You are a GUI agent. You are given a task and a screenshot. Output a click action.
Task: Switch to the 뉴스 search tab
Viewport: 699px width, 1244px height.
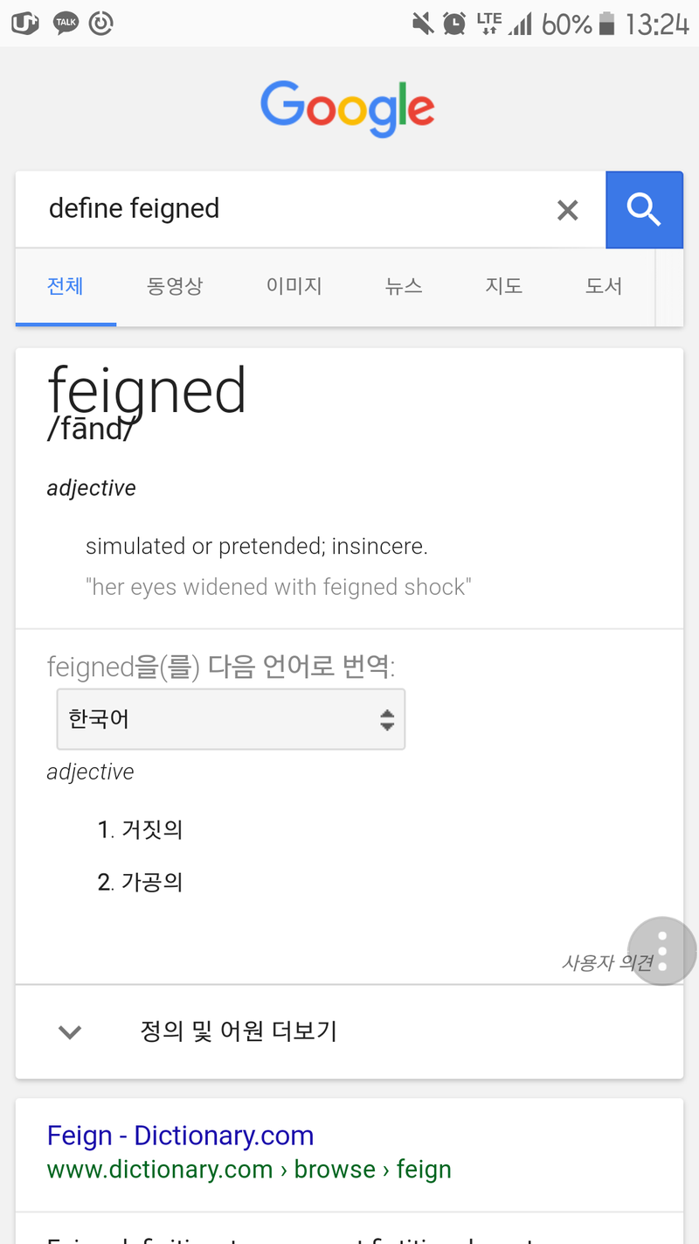404,286
